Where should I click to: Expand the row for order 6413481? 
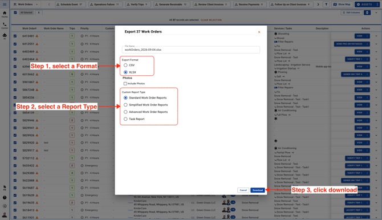(376, 36)
